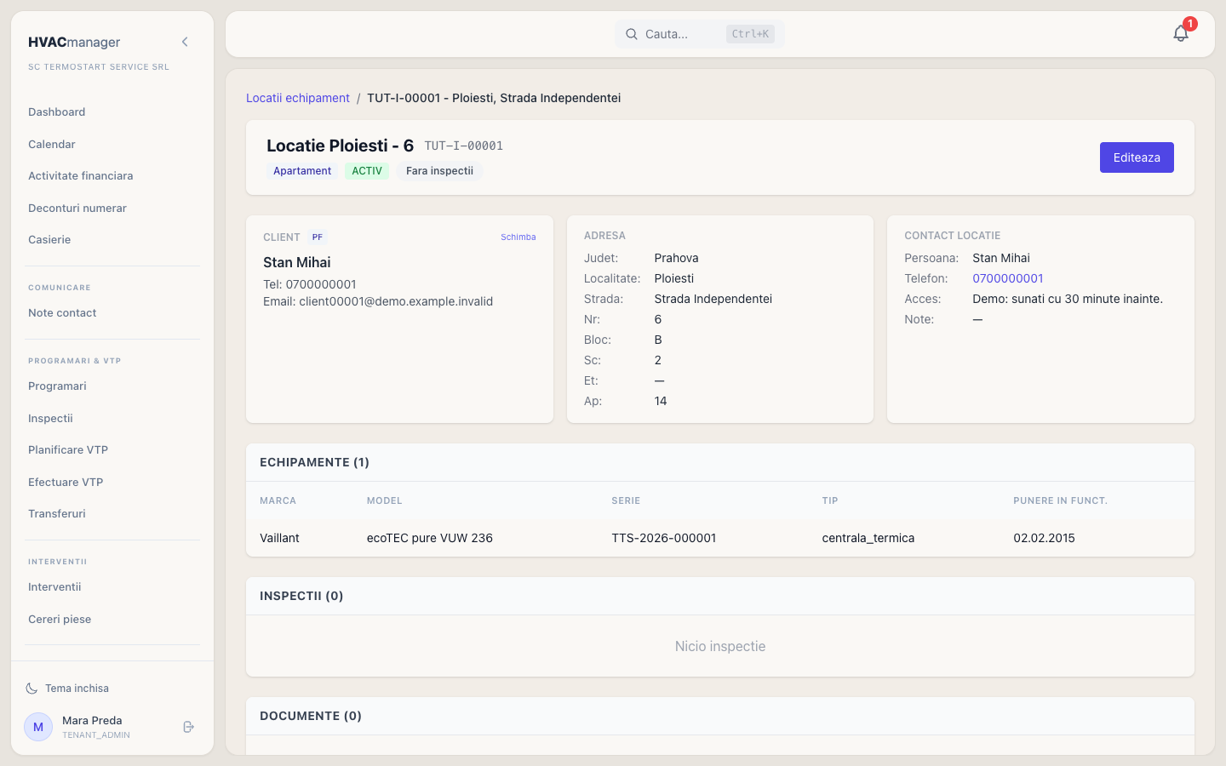Click the PF client type badge

click(x=318, y=237)
